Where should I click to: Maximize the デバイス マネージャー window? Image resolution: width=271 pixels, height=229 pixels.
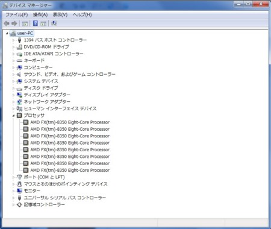(x=248, y=4)
